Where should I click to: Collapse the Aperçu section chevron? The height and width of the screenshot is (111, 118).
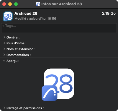click(4, 61)
